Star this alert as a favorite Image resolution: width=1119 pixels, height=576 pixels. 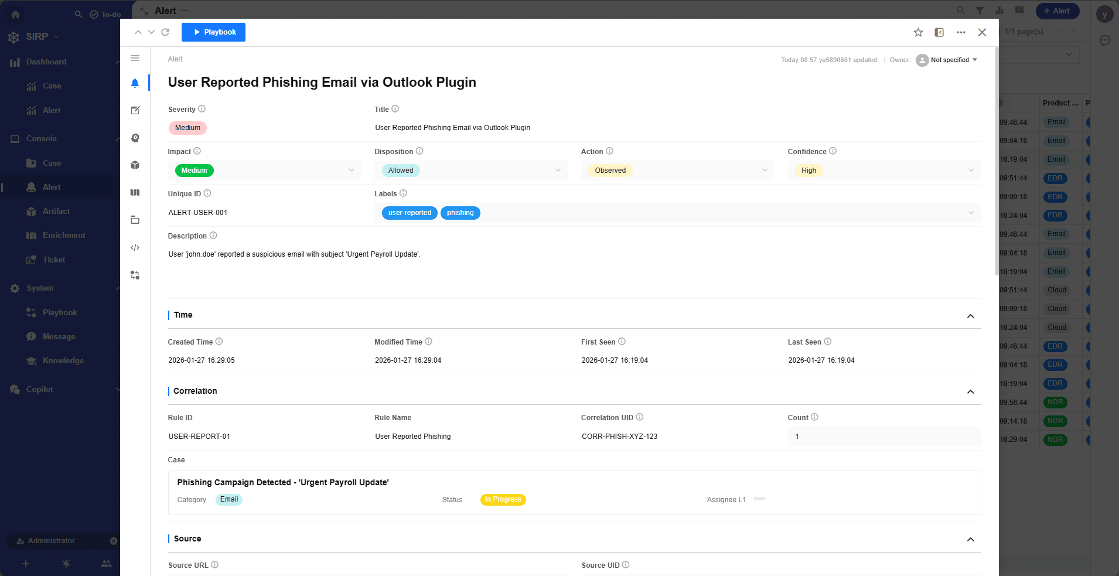point(918,32)
